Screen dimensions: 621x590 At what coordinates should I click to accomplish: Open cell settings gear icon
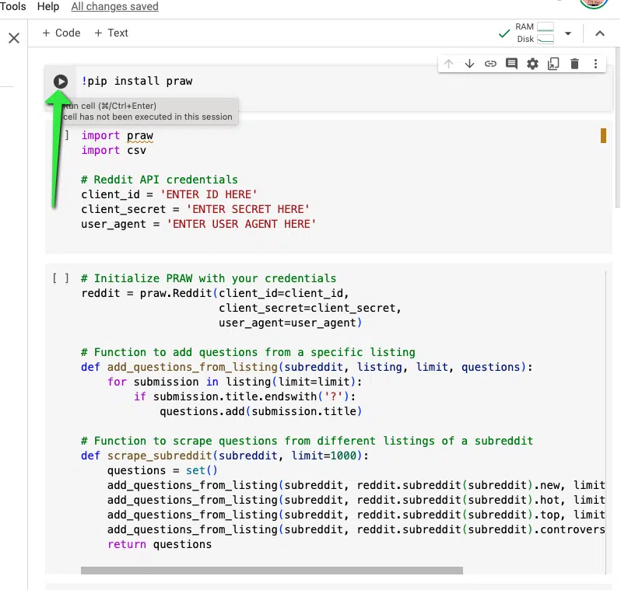click(x=532, y=64)
